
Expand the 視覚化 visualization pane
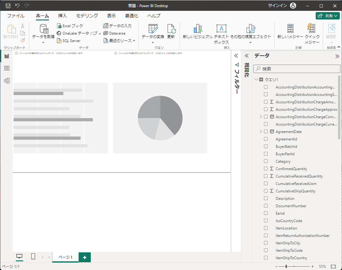coord(247,56)
